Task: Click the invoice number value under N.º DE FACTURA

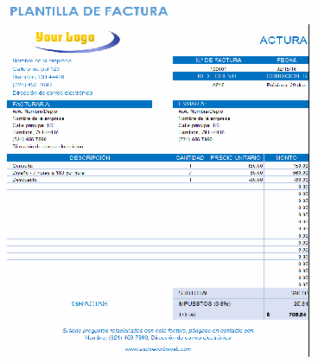Action: tap(218, 69)
